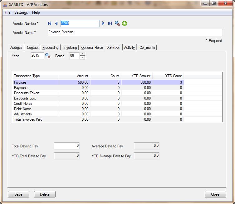
Task: Go to previous vendor record
Action: point(56,23)
